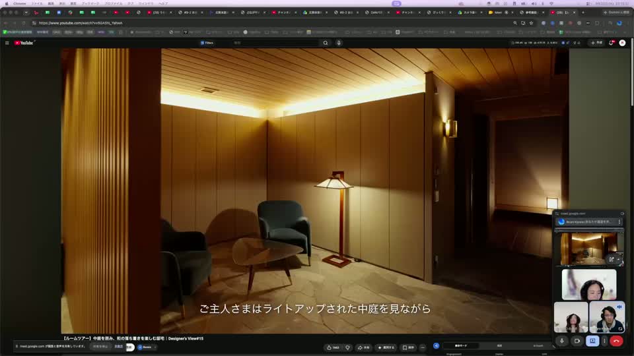Reload the page with the refresh button

23,23
